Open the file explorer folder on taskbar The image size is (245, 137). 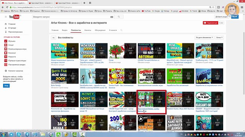pos(42,134)
